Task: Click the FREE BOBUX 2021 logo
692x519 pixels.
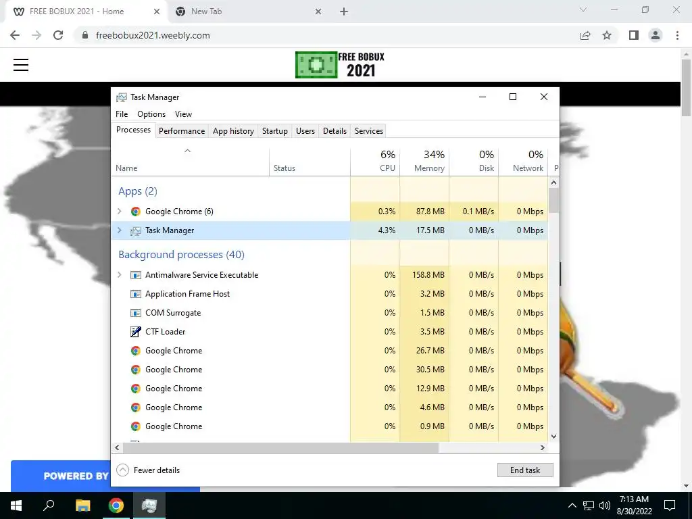Action: (340, 65)
